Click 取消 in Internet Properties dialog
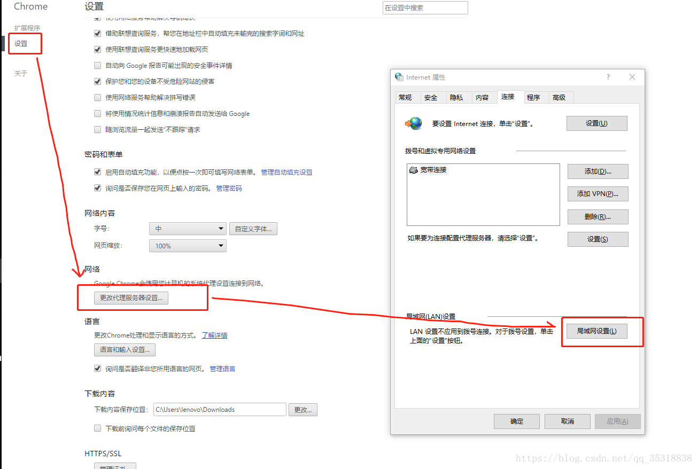Image resolution: width=698 pixels, height=469 pixels. coord(568,421)
